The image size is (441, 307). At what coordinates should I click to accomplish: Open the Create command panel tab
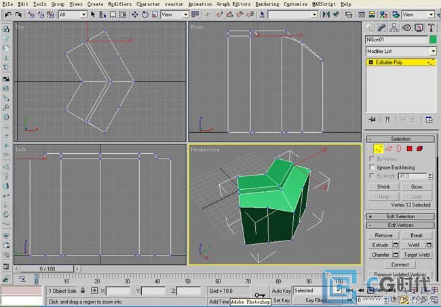pyautogui.click(x=370, y=28)
